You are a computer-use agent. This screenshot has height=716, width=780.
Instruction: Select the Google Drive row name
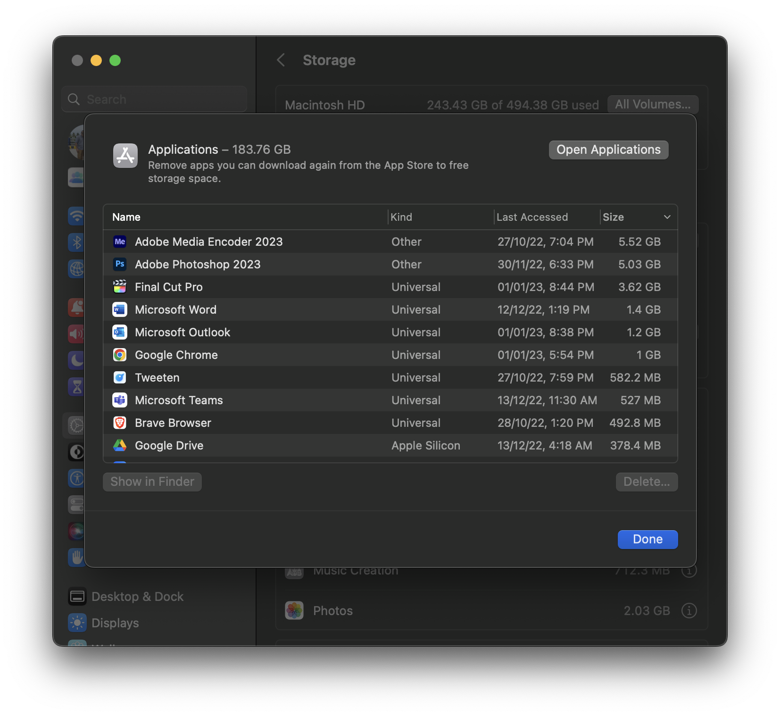click(x=169, y=445)
